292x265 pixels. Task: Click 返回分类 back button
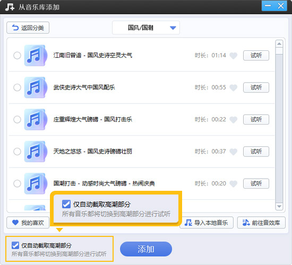(x=28, y=28)
